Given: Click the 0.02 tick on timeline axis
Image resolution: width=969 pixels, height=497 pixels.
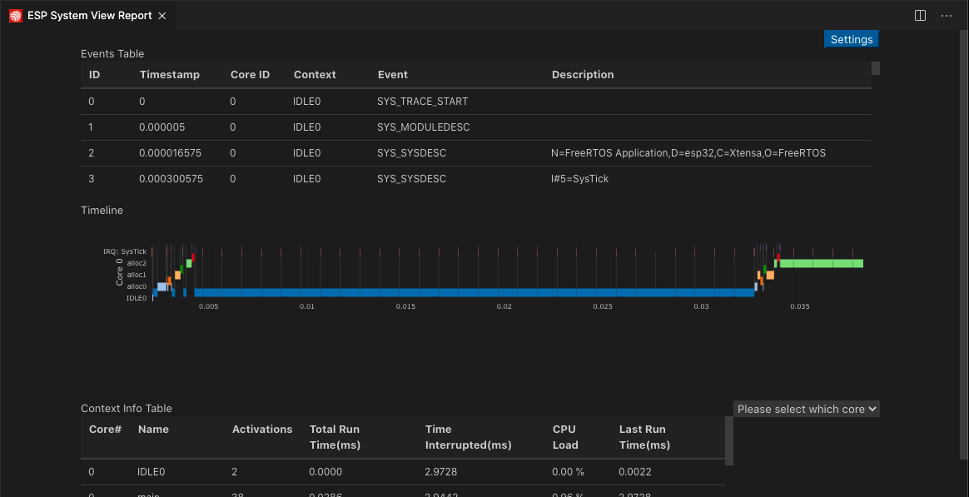Looking at the screenshot, I should click(504, 306).
